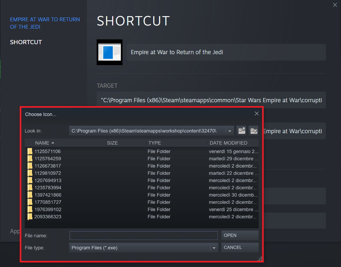Image resolution: width=341 pixels, height=267 pixels.
Task: Click folder icon beside 2093366323
Action: pos(30,217)
